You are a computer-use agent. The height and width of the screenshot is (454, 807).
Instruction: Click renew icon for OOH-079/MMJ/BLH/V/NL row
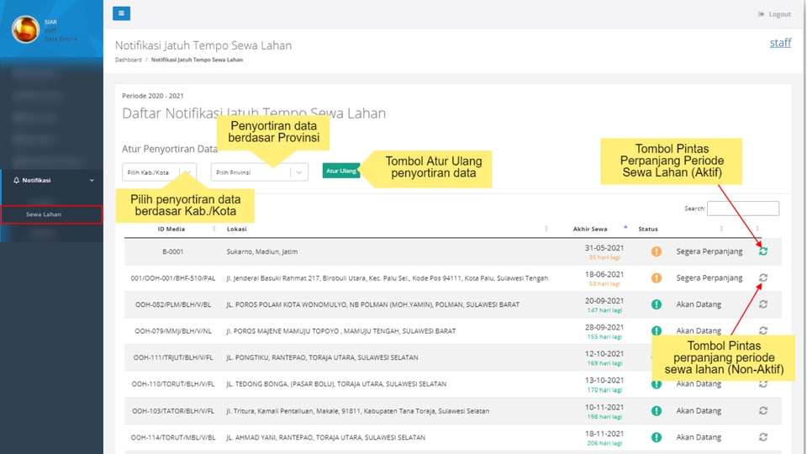[763, 330]
